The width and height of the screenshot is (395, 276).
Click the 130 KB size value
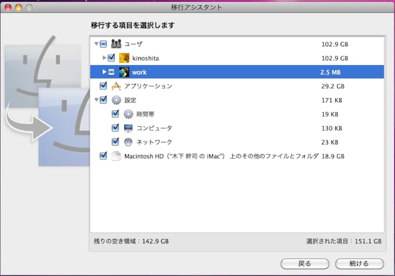tap(332, 128)
